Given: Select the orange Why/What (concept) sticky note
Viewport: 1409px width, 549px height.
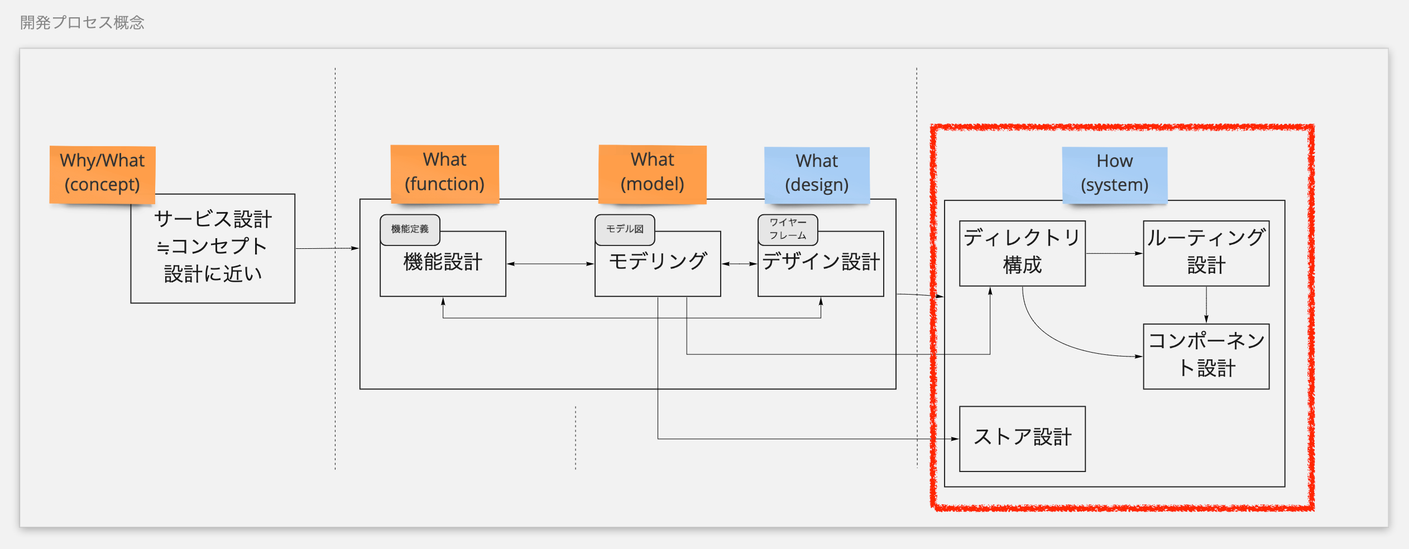Looking at the screenshot, I should point(102,174).
